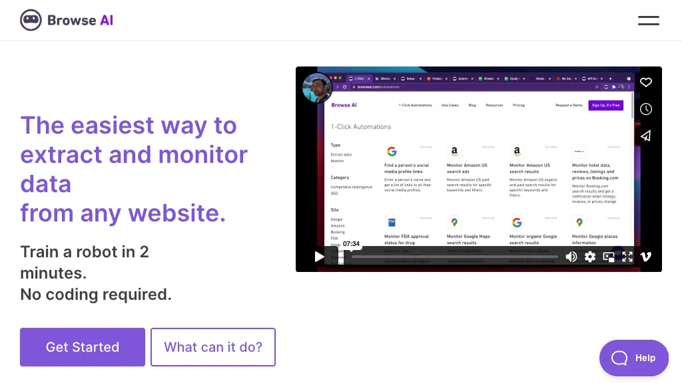This screenshot has width=682, height=383.
Task: Enter fullscreen video mode
Action: (627, 257)
